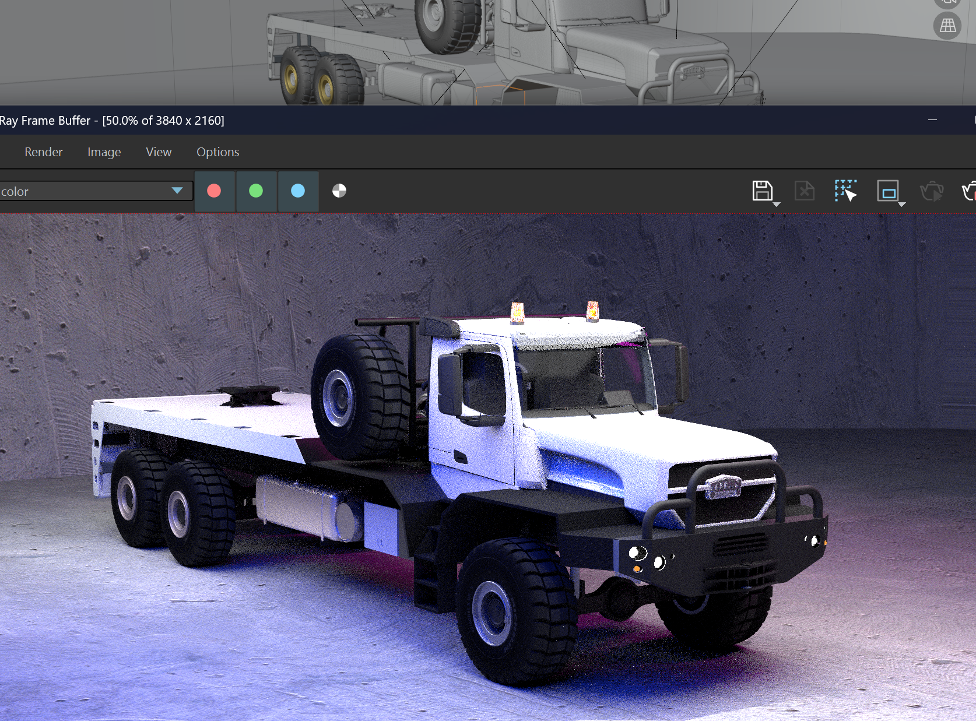976x721 pixels.
Task: Enable follow mouse render tracking
Action: 845,191
